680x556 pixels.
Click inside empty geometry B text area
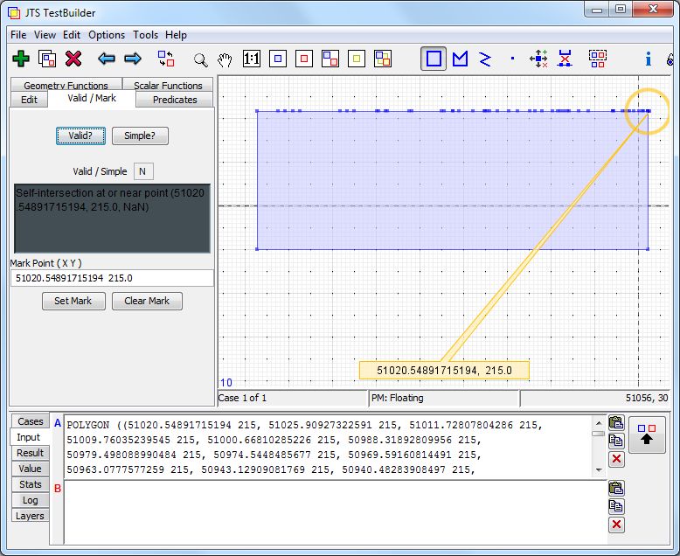click(x=336, y=512)
